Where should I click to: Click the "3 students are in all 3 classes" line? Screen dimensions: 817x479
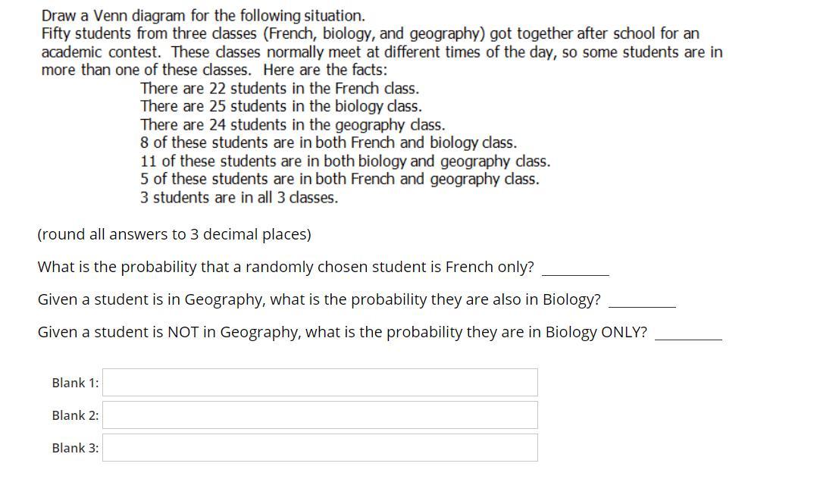[239, 197]
